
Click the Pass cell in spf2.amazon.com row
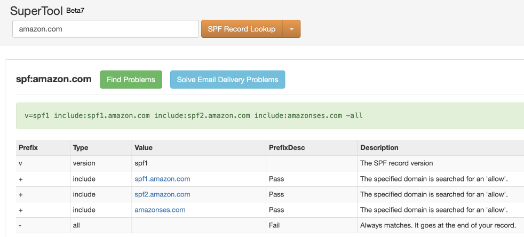pyautogui.click(x=312, y=194)
